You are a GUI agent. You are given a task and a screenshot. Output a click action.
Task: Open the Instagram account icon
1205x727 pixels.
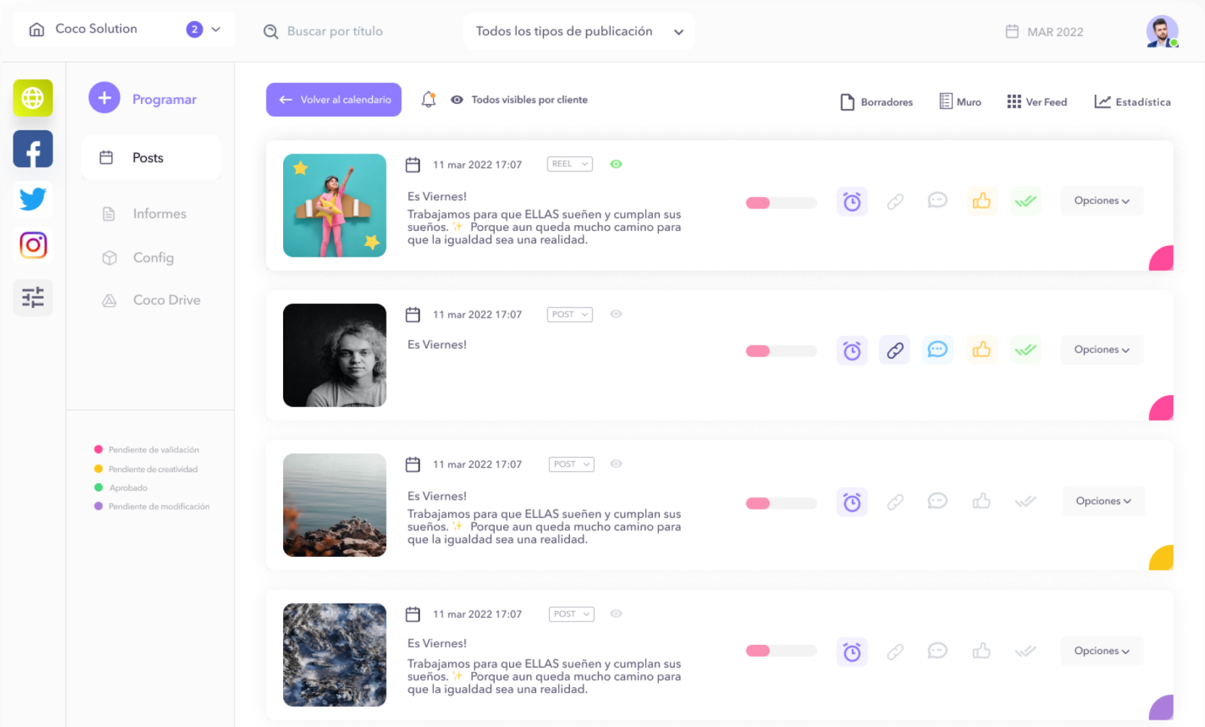(33, 245)
